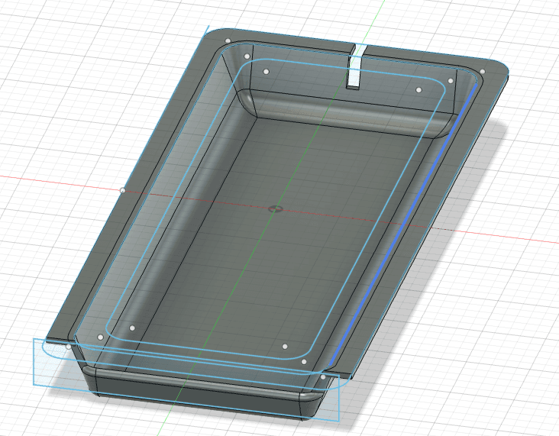Select the translucent blue sketch profile below tray front
The width and height of the screenshot is (559, 436).
[x=186, y=379]
